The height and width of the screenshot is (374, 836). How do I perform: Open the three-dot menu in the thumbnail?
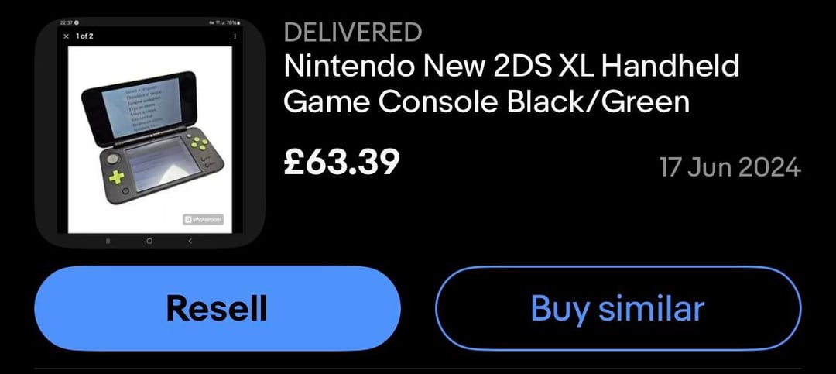click(x=235, y=36)
